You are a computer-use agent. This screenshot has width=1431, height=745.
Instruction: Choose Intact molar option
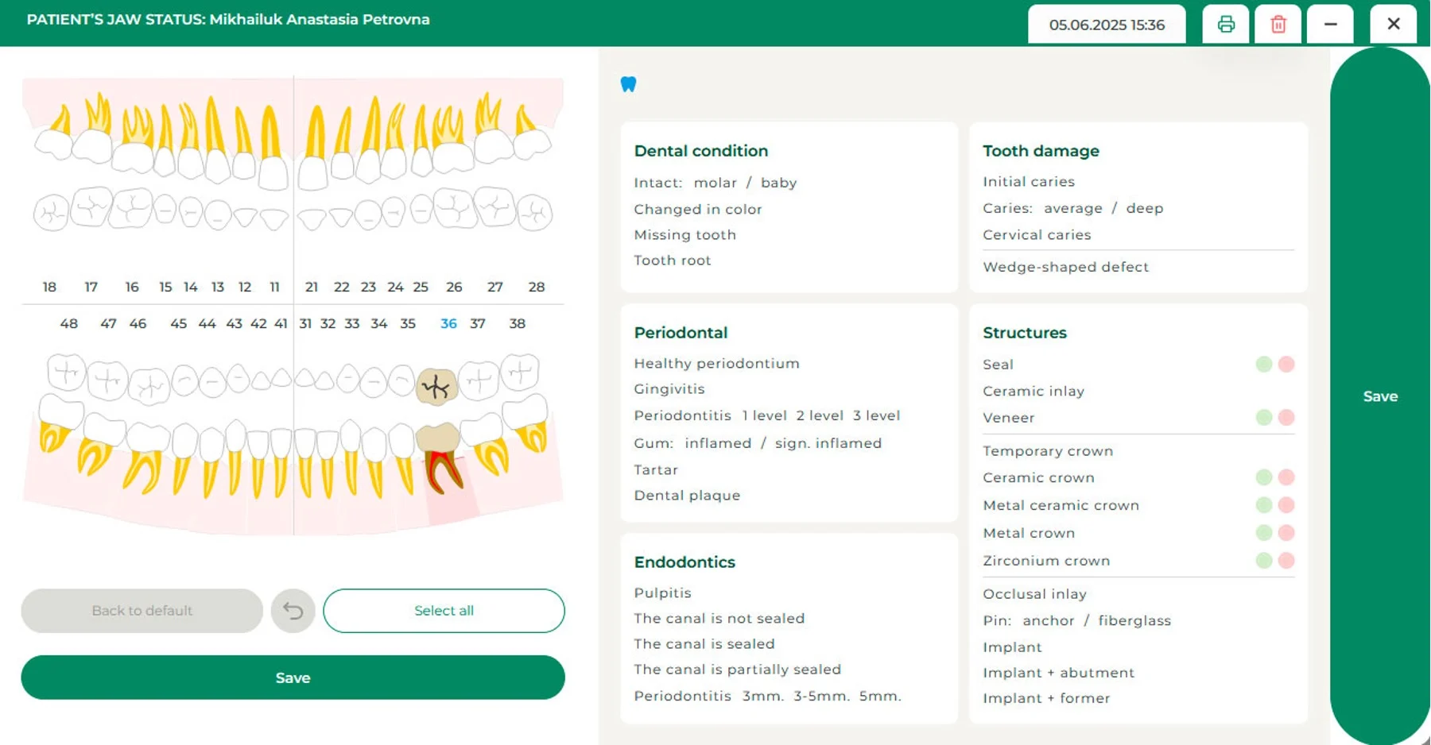715,183
